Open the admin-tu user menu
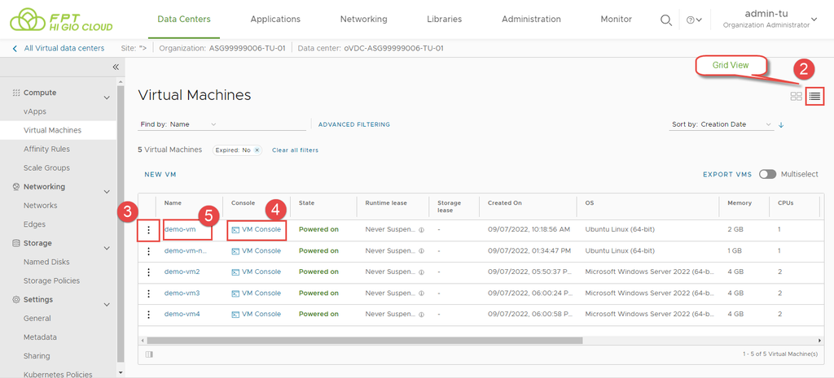Viewport: 834px width, 378px height. tap(766, 19)
